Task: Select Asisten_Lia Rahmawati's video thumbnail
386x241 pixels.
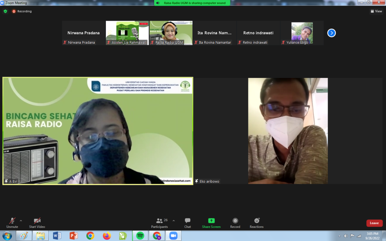Action: pyautogui.click(x=127, y=33)
